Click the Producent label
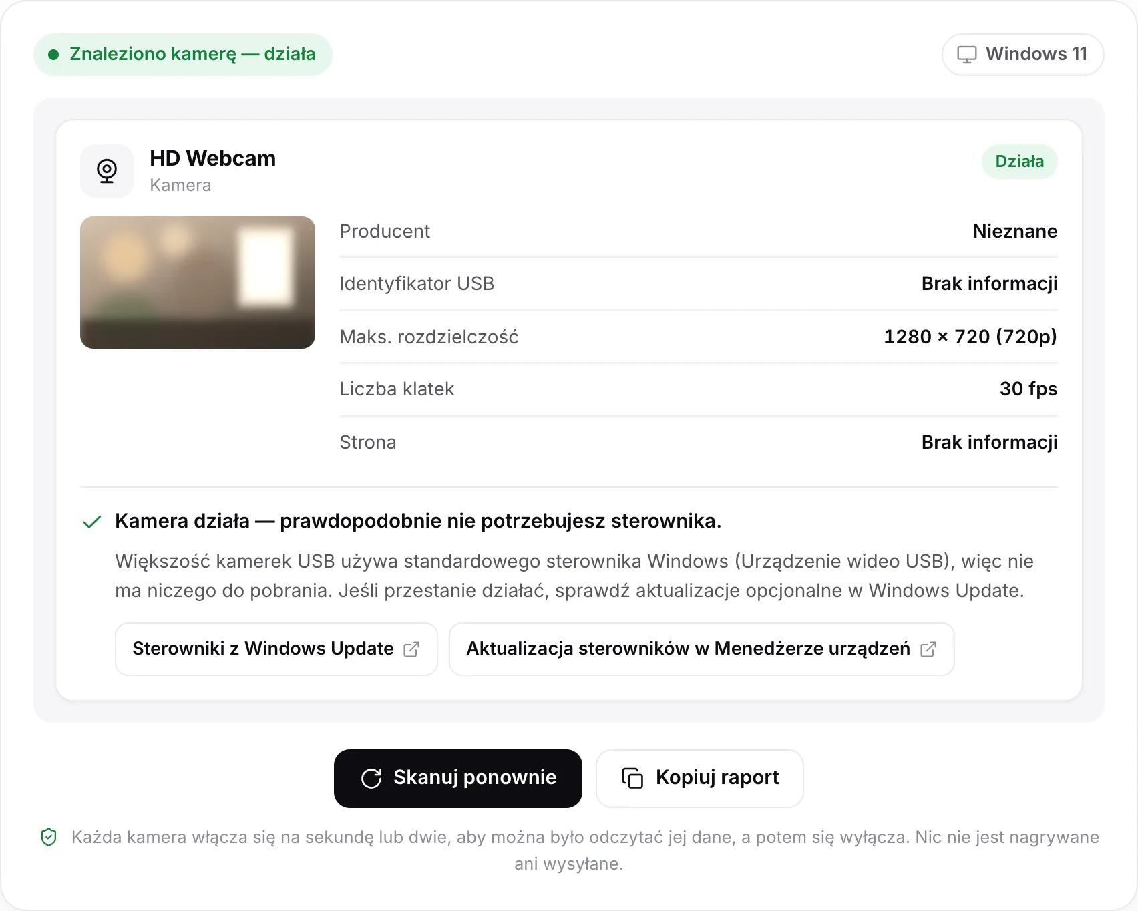The image size is (1138, 911). coord(385,231)
